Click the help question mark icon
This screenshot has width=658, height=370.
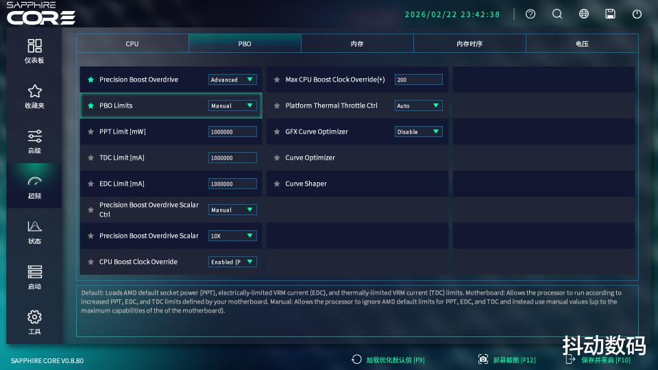tap(531, 14)
